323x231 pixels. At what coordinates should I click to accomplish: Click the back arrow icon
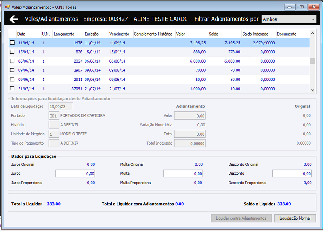coord(14,19)
